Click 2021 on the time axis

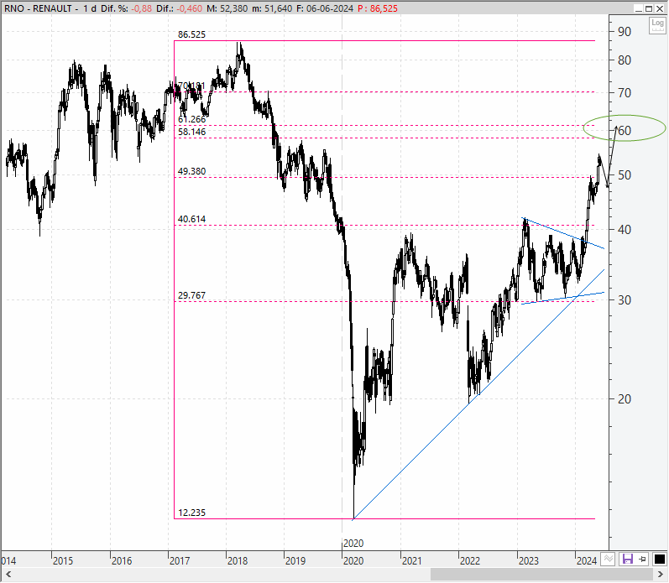click(x=411, y=561)
